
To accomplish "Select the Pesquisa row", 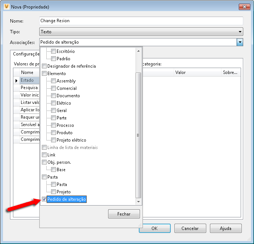I will point(29,88).
